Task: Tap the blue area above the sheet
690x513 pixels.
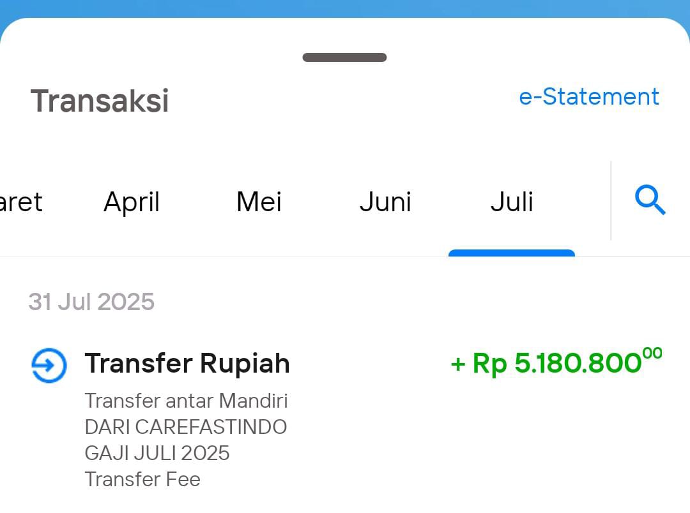Action: point(345,8)
